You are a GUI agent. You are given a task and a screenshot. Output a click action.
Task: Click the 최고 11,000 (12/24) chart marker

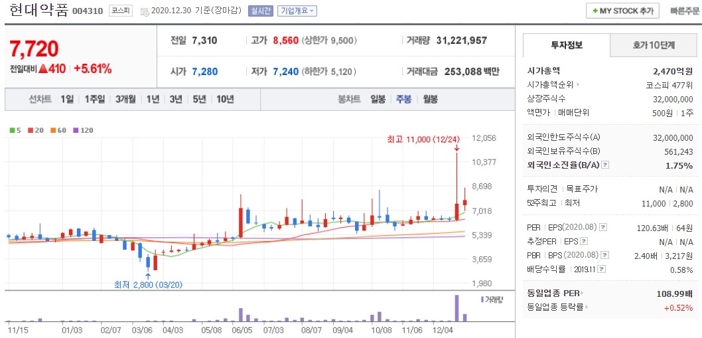(423, 139)
